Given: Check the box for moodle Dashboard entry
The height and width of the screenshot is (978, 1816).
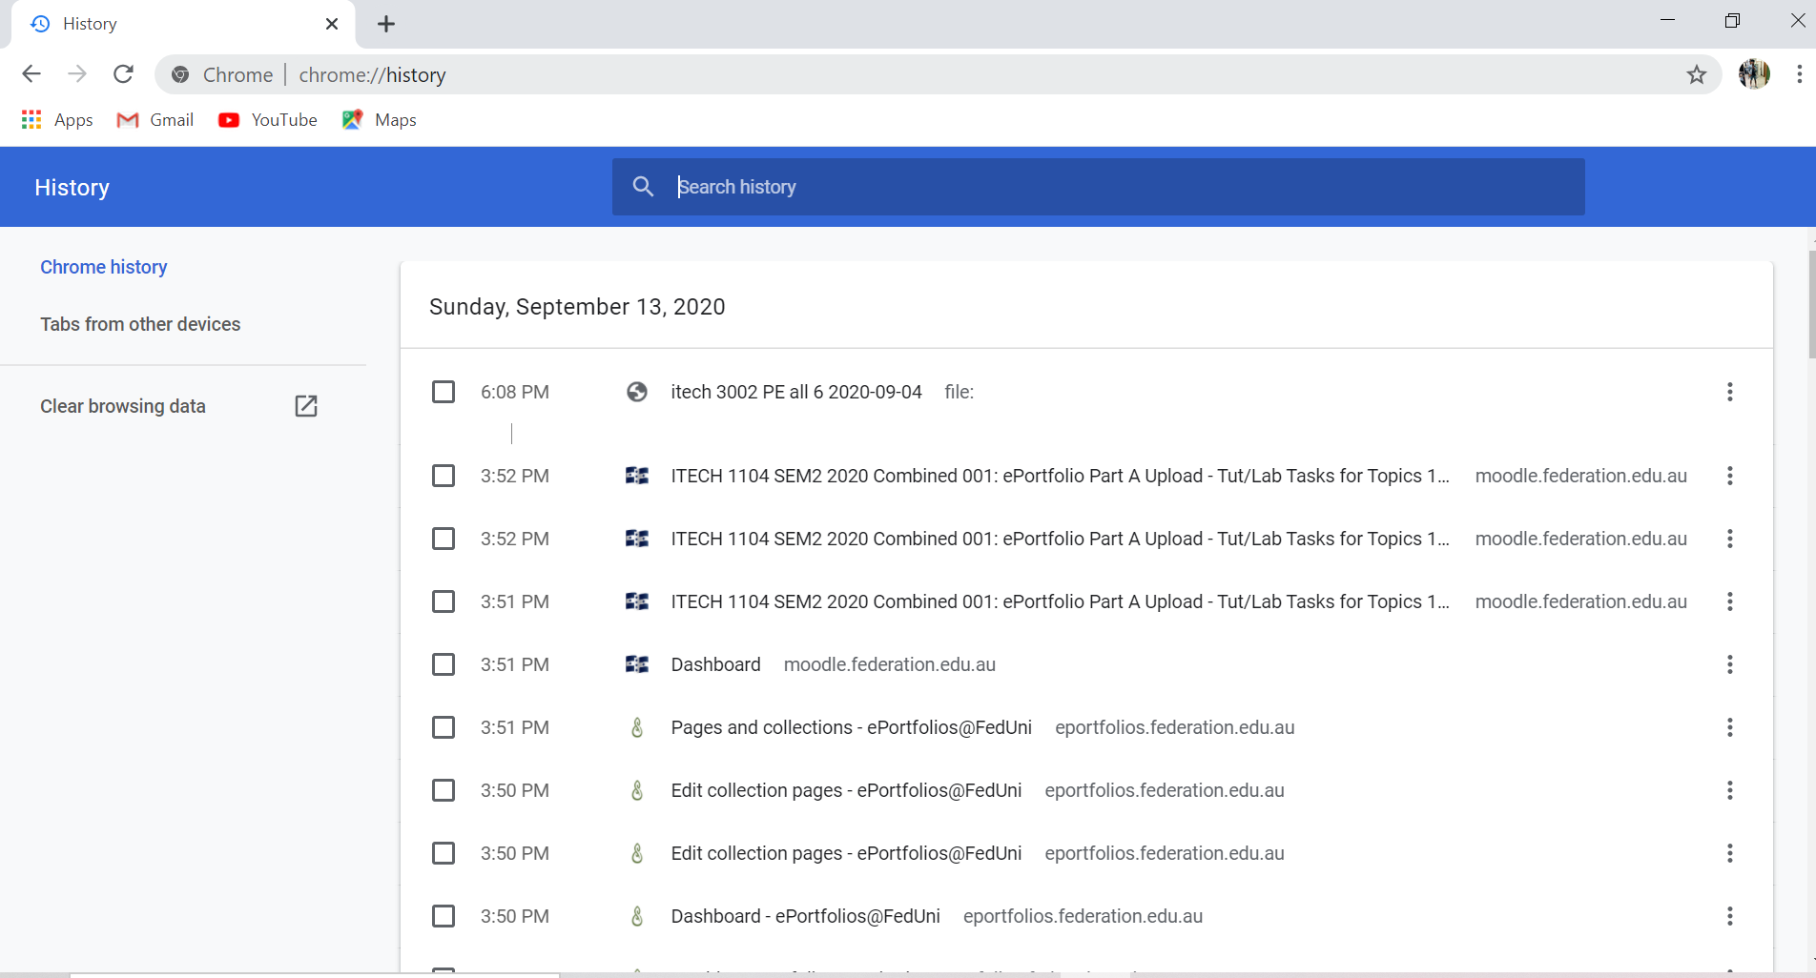Looking at the screenshot, I should [x=444, y=664].
